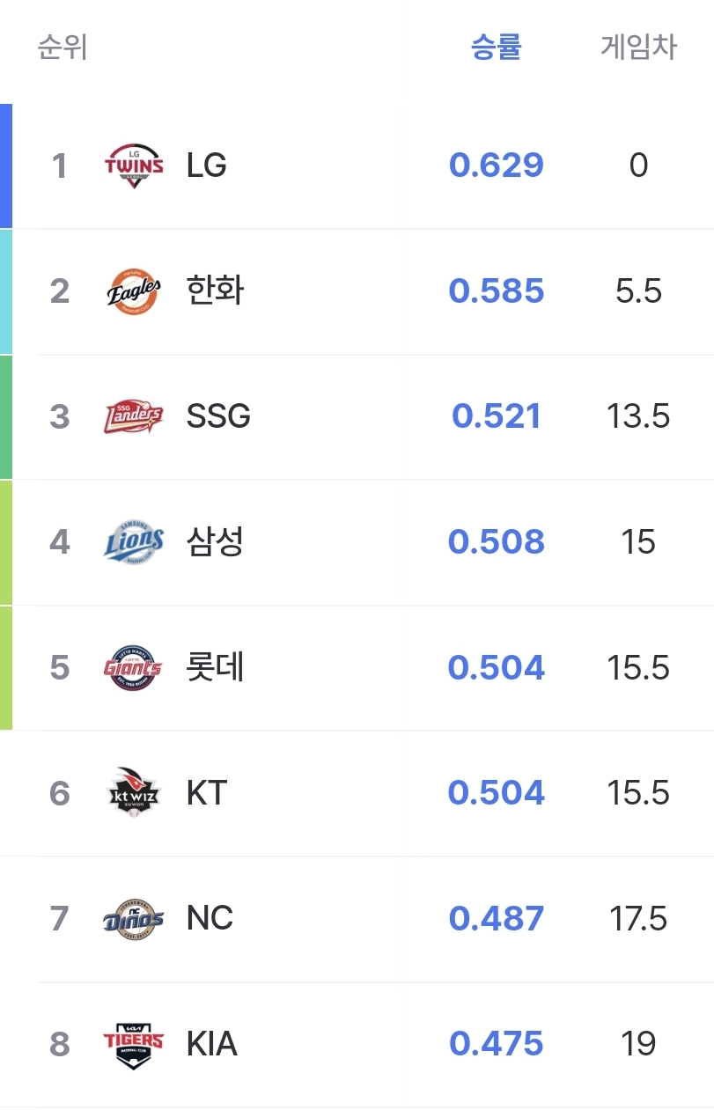Tap the KIA Tigers team logo
The width and height of the screenshot is (714, 1110).
[x=134, y=1045]
